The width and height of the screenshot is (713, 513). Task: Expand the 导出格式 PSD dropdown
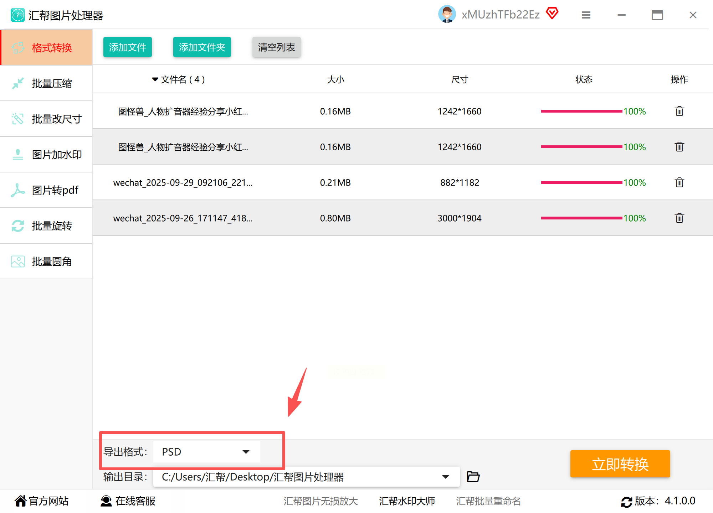click(x=246, y=452)
